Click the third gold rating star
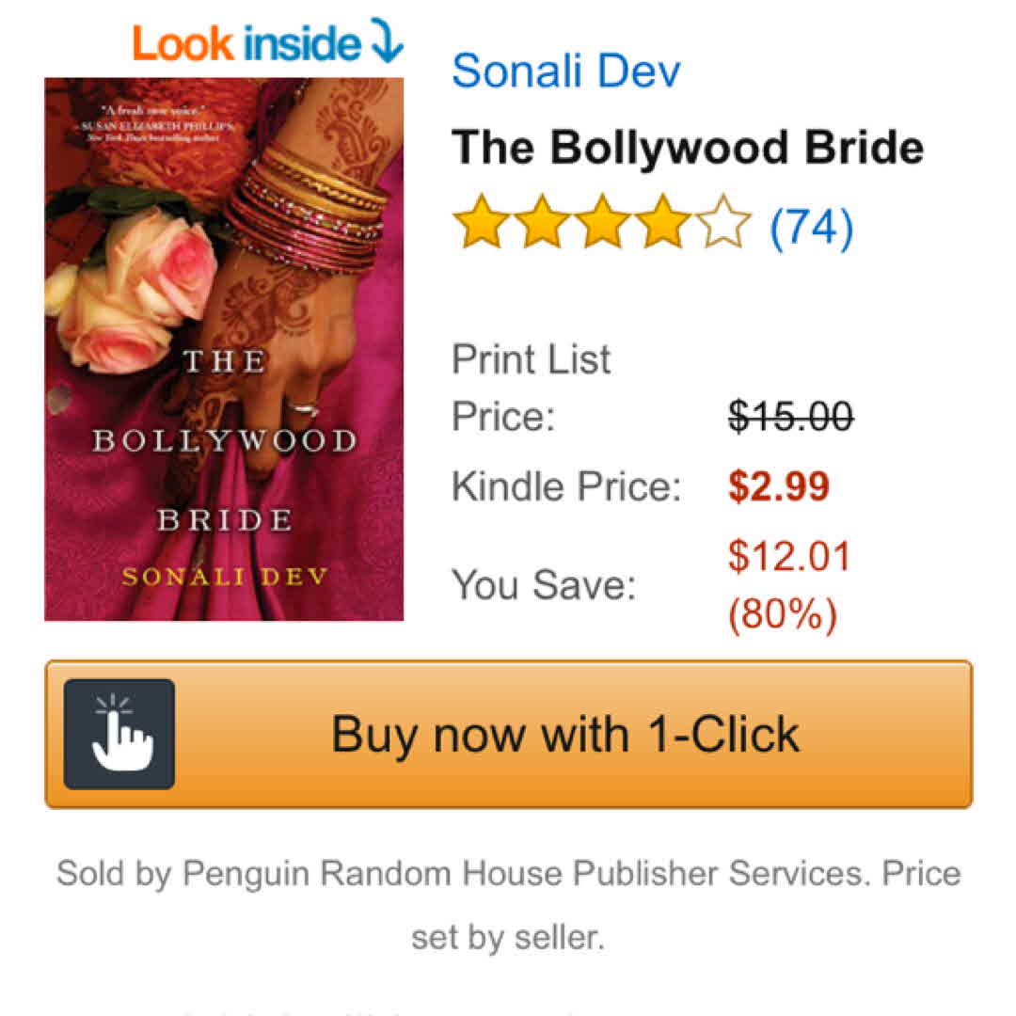Screen dimensions: 1016x1016 click(602, 222)
